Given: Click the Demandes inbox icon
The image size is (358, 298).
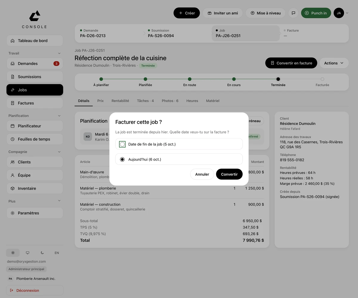Looking at the screenshot, I should tap(13, 64).
